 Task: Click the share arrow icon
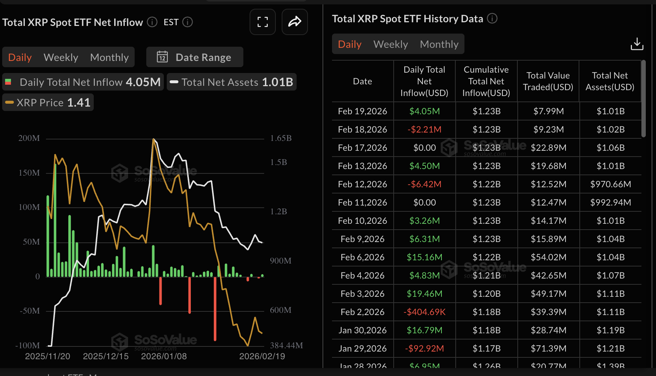click(x=294, y=22)
